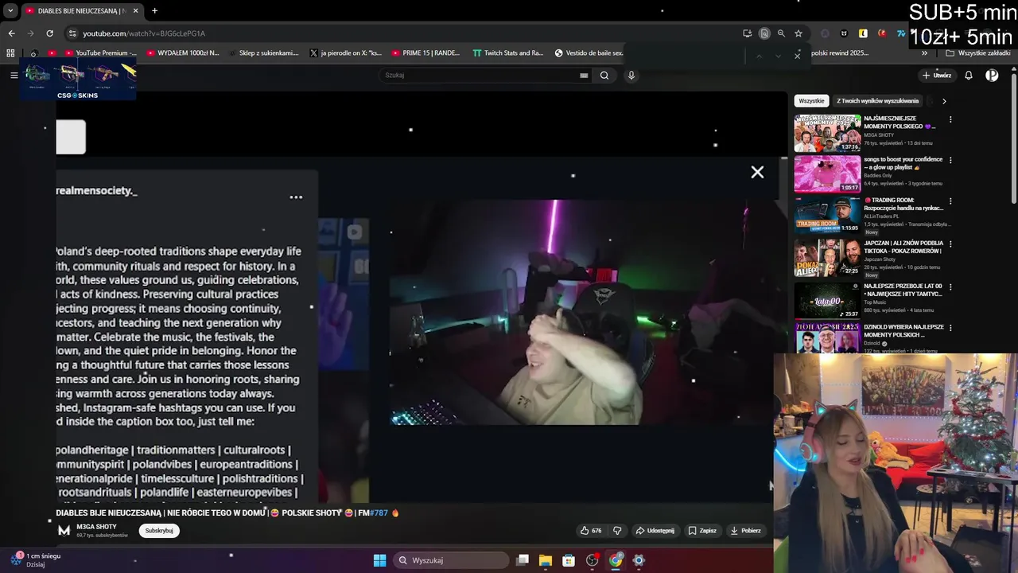Open the DZINOLD WYBIERA NAJLEPSZE MOMENTY title

(x=903, y=331)
